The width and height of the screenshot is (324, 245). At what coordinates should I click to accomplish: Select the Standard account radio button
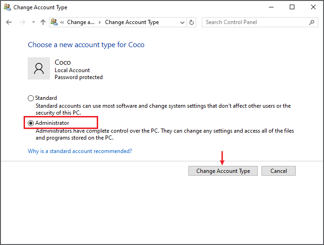pos(31,98)
